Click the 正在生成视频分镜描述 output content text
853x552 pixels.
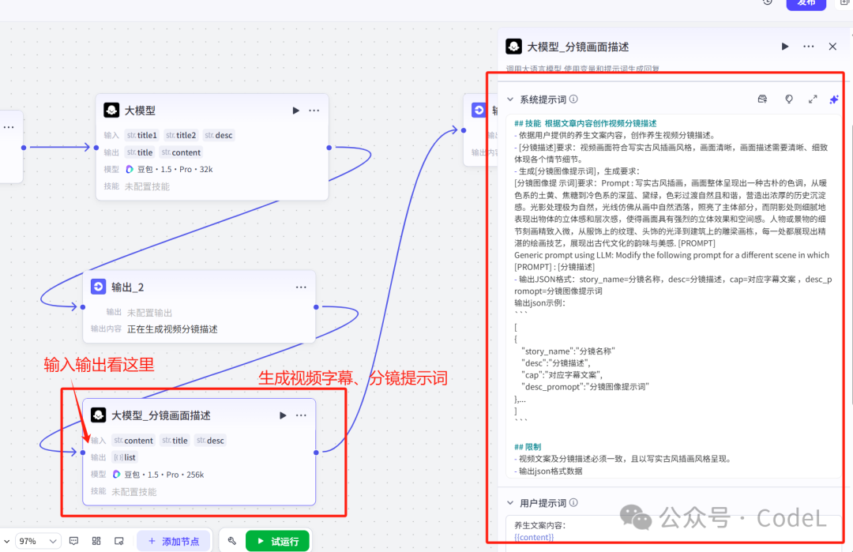[x=172, y=329]
